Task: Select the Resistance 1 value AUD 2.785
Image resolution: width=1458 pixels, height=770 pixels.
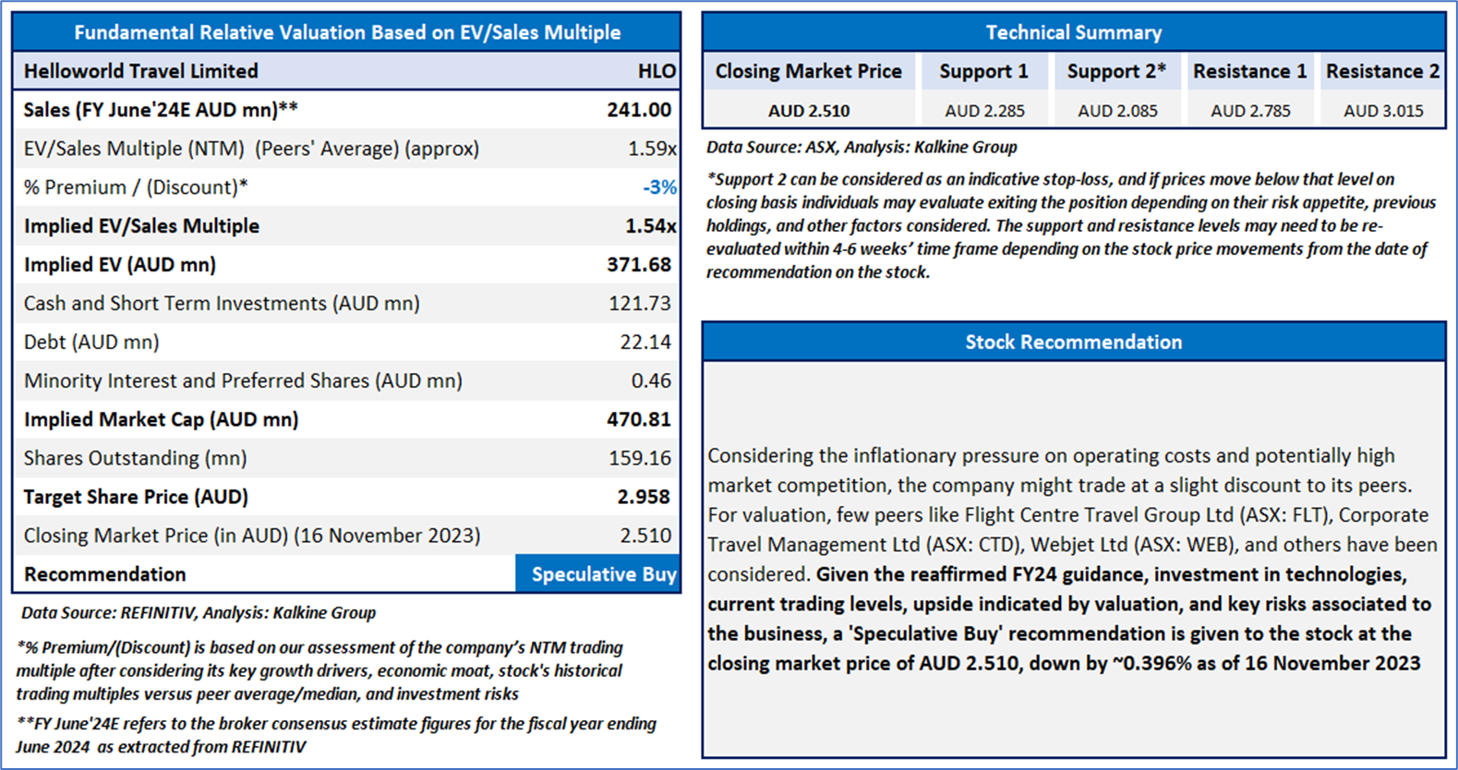Action: click(x=1250, y=111)
